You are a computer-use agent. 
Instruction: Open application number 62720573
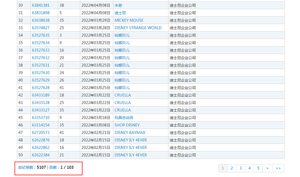40,132
